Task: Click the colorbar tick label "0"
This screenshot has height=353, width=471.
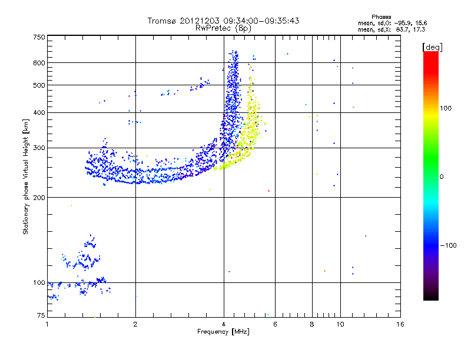Action: (442, 177)
